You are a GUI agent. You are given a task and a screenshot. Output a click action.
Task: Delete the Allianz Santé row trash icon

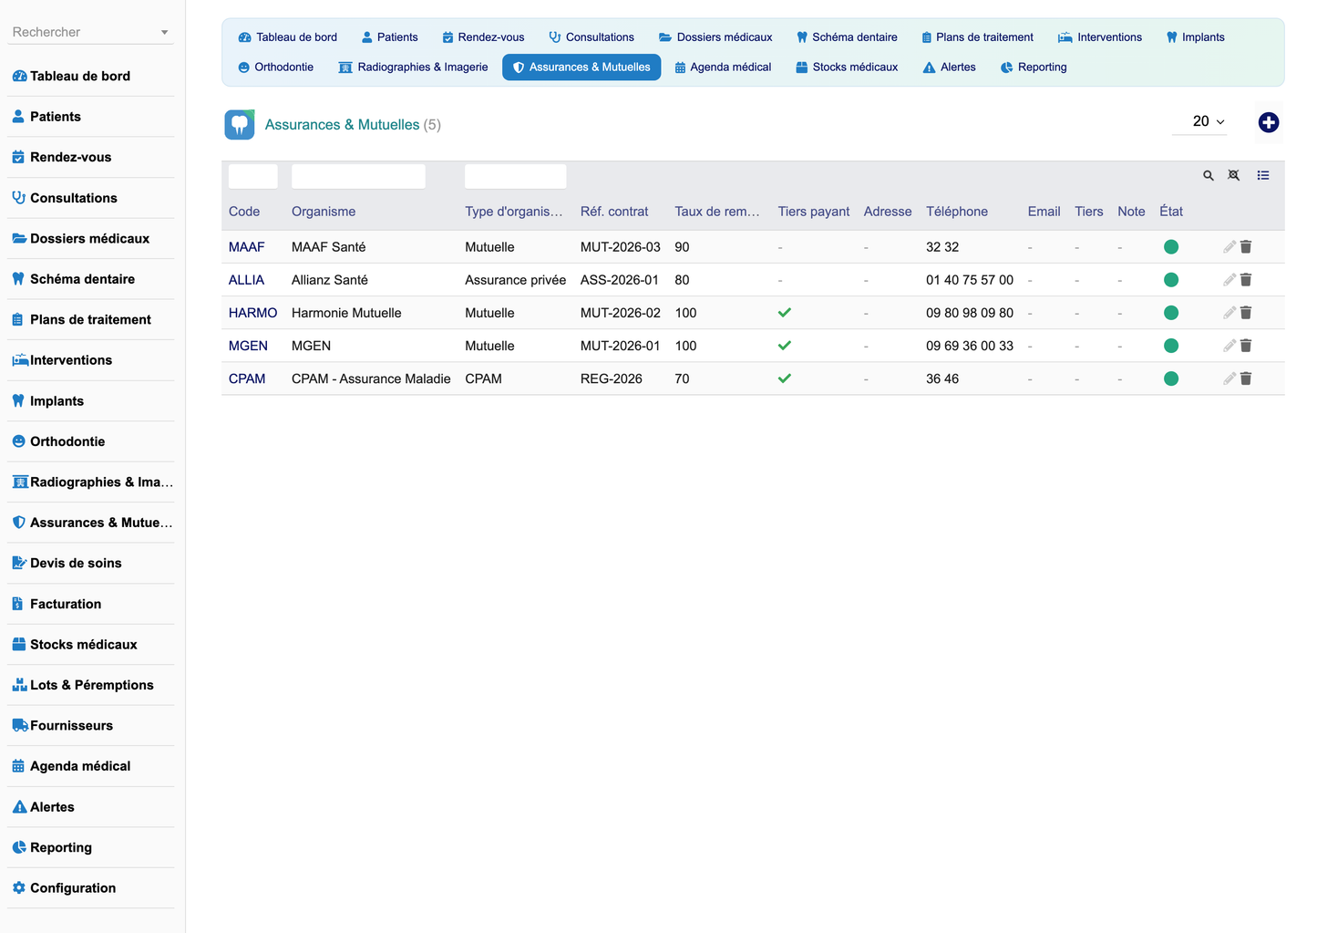(x=1246, y=280)
